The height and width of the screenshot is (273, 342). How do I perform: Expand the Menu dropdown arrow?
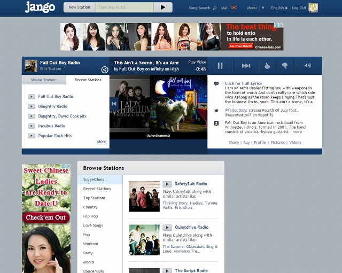click(263, 8)
